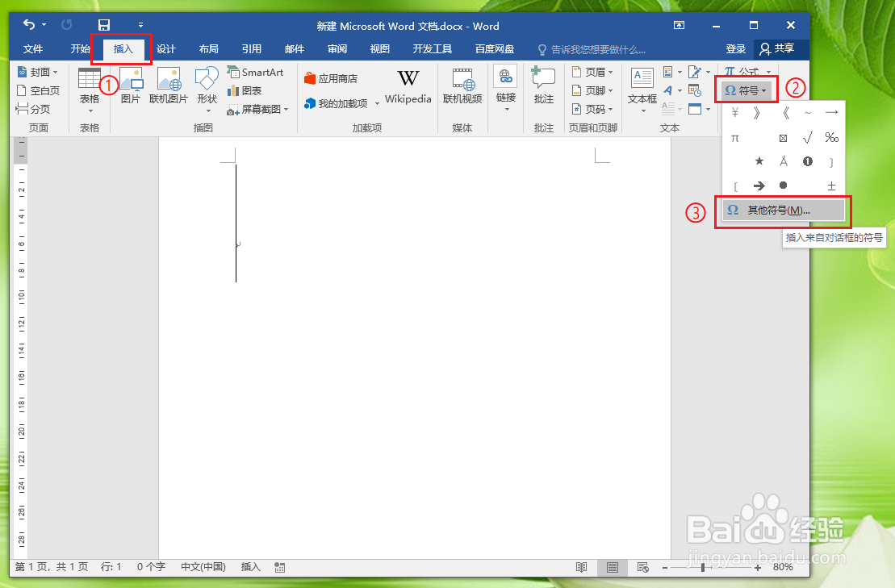Screen dimensions: 895x588
Task: Open the Quick Parts document icon
Action: 668,72
